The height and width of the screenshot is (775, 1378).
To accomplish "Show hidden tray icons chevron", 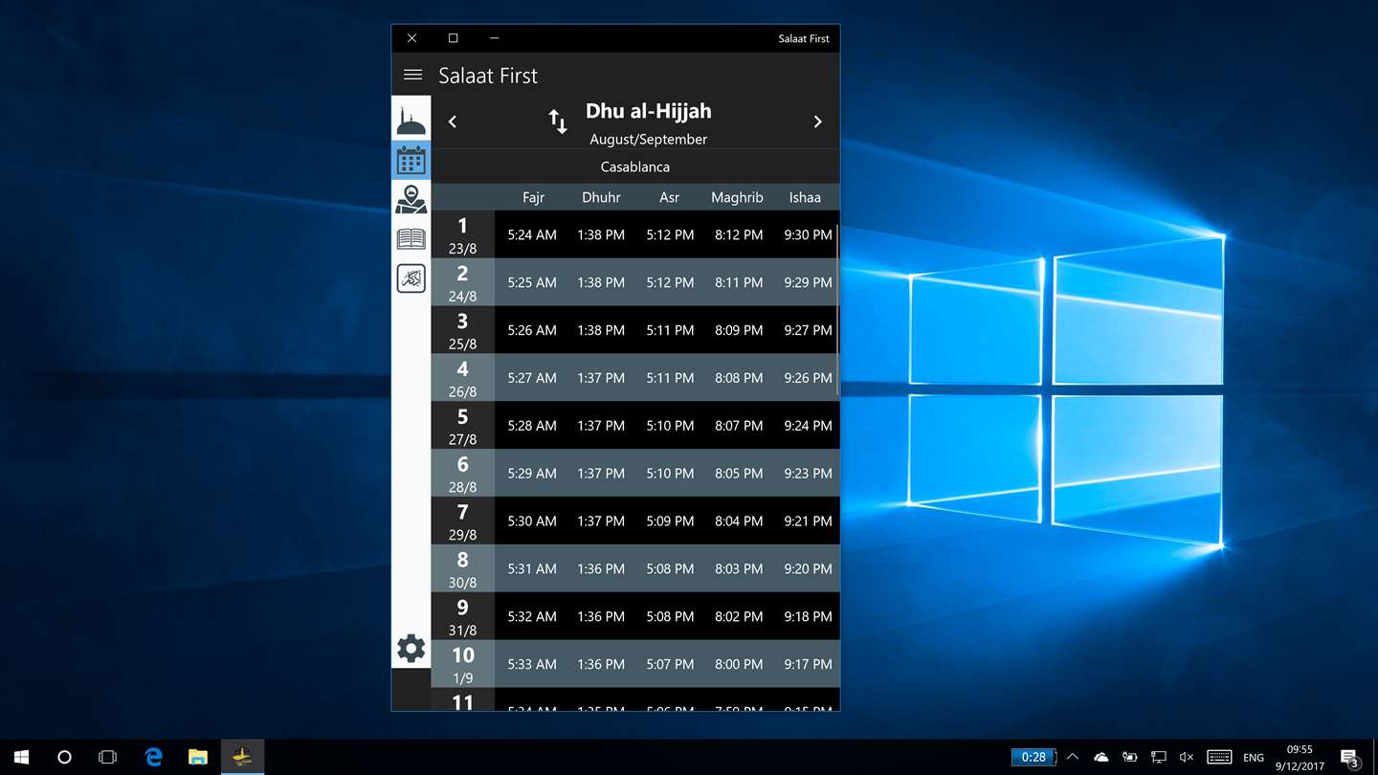I will click(x=1073, y=757).
